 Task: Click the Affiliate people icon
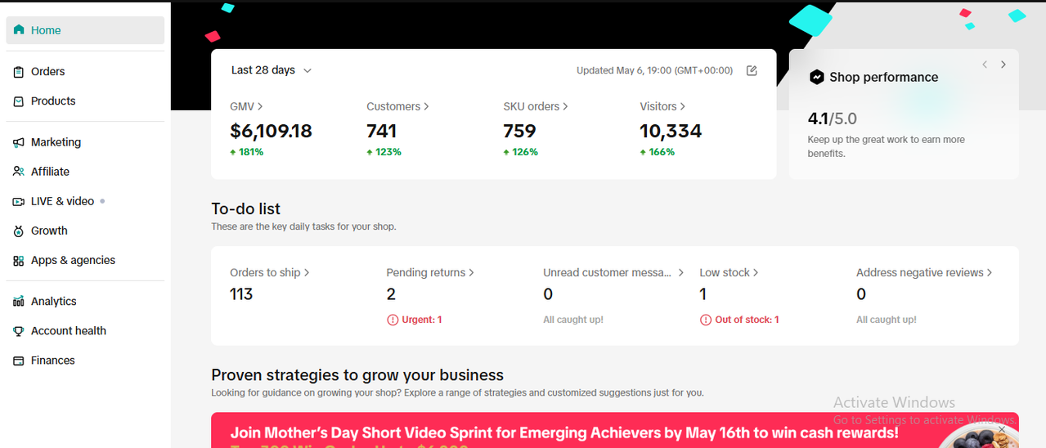tap(18, 172)
